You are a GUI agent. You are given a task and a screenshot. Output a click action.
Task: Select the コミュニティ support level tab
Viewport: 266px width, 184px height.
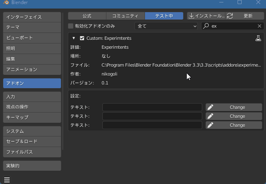coord(125,16)
